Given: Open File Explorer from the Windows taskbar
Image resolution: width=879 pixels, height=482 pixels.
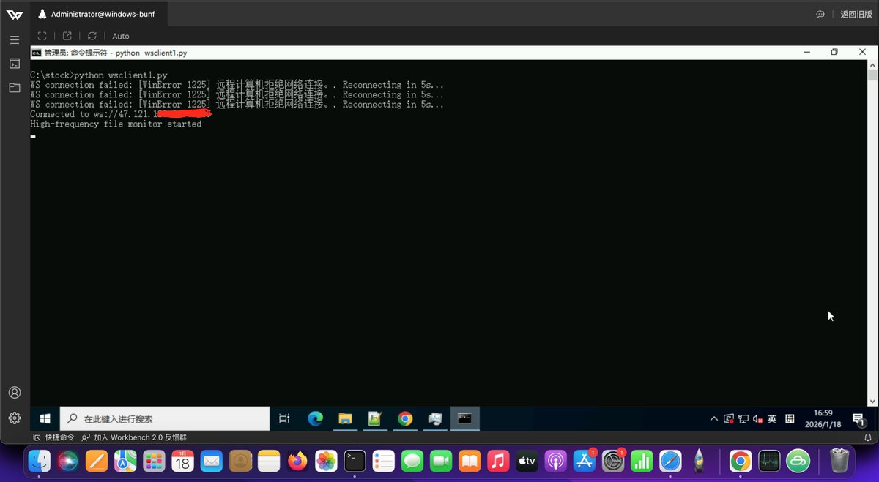Looking at the screenshot, I should [345, 418].
